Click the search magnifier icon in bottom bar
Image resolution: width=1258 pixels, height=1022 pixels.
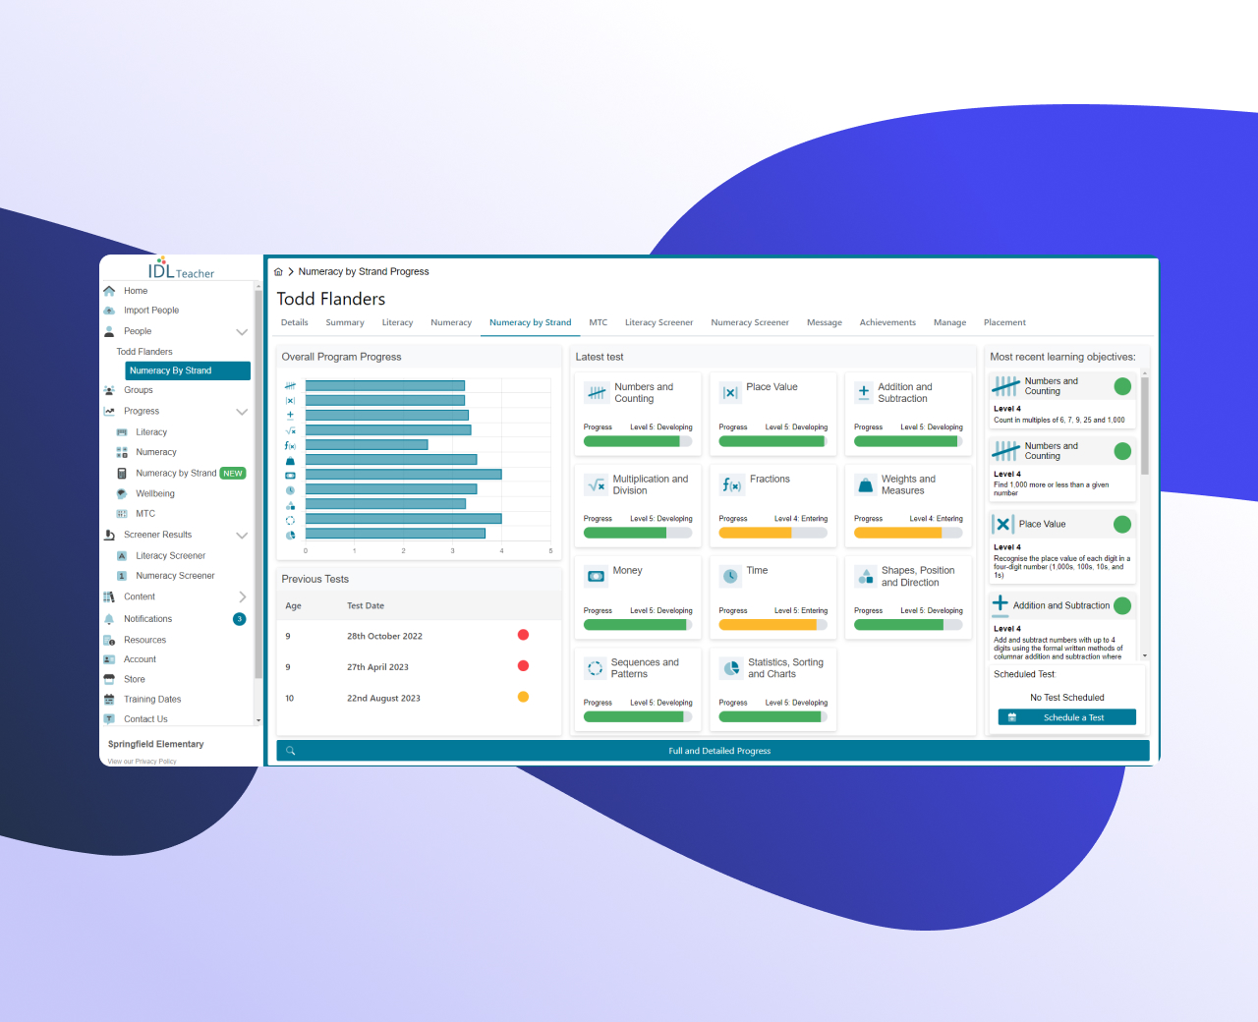(291, 751)
